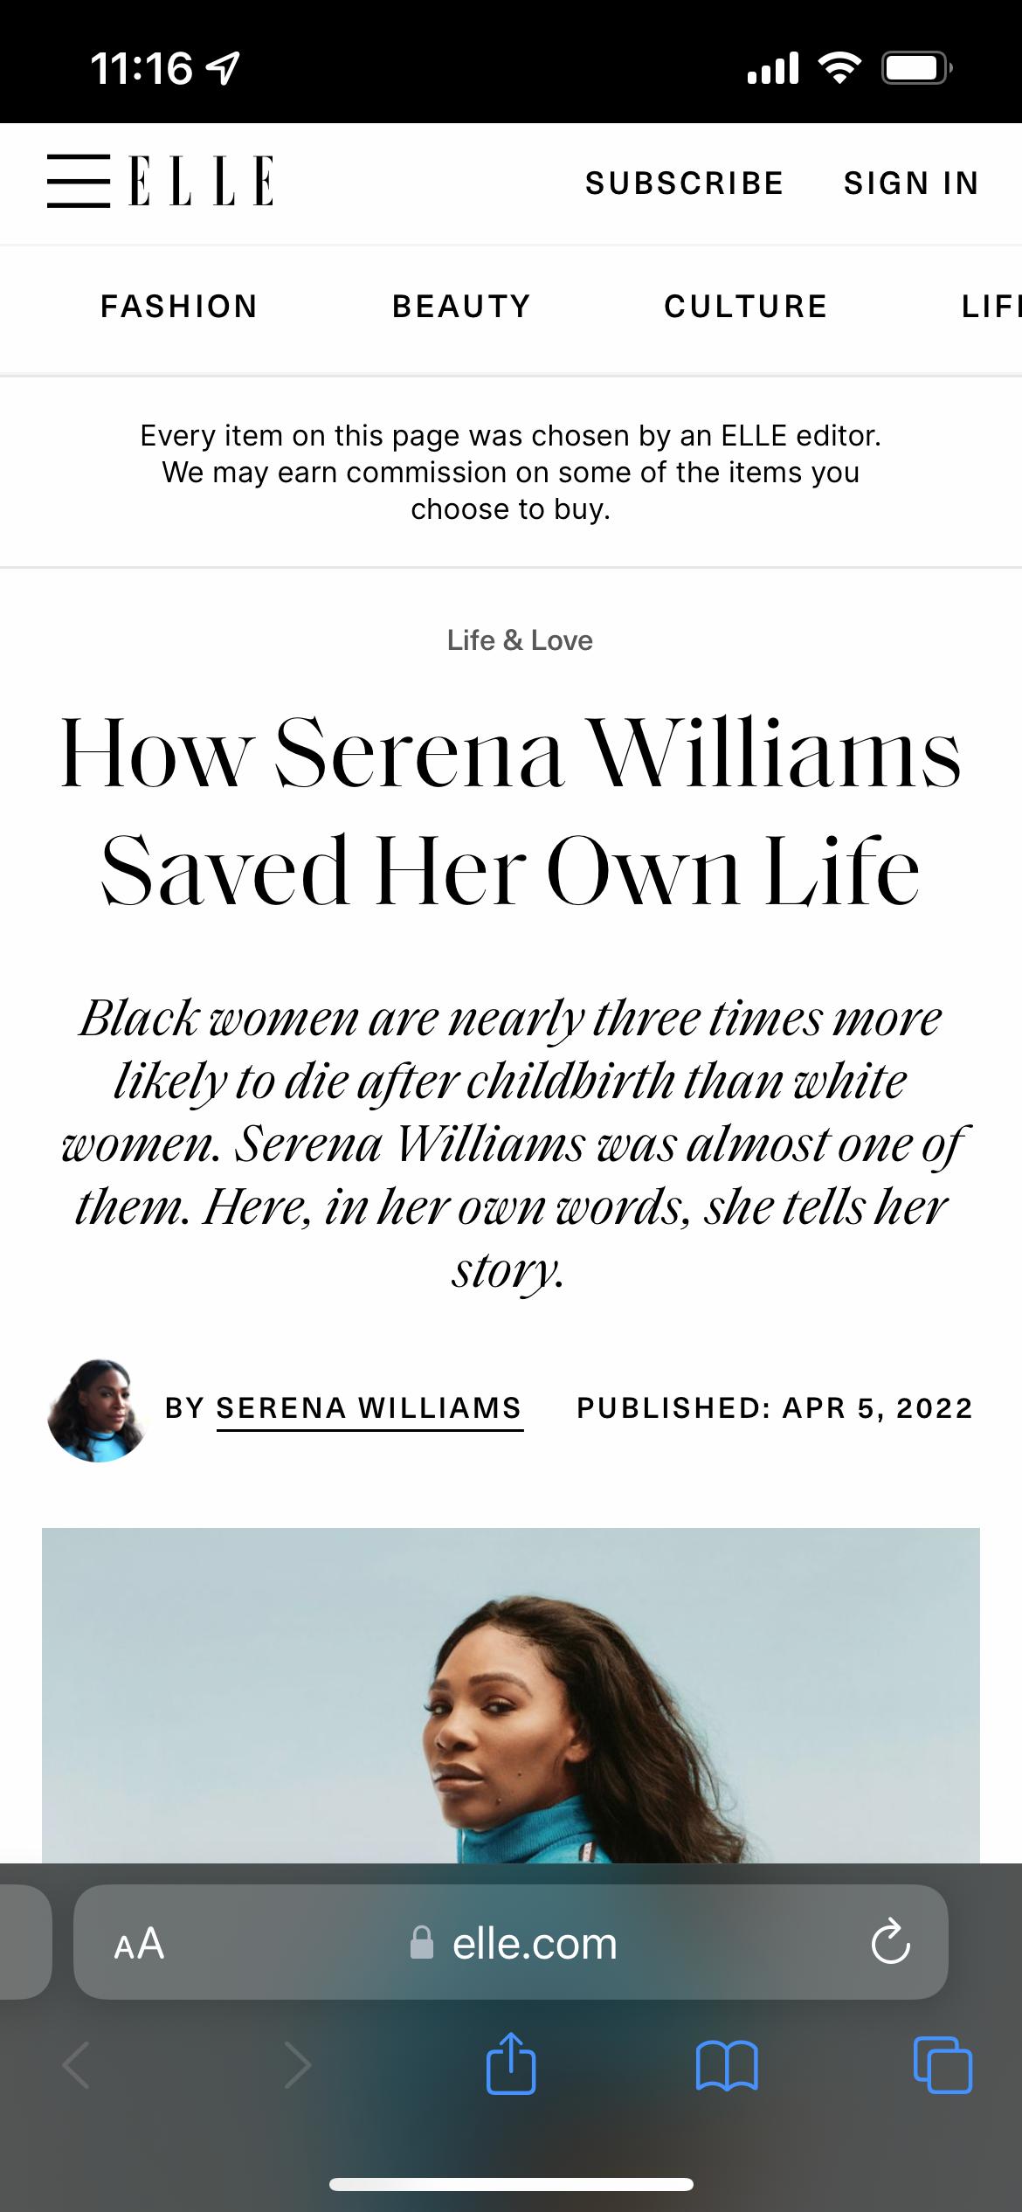Open the ELLE hamburger menu
Viewport: 1022px width, 2212px height.
coord(79,181)
